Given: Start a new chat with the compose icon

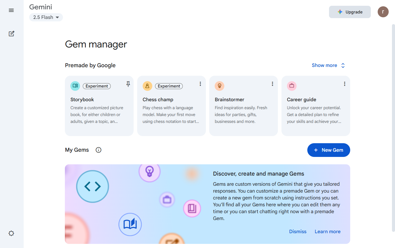Looking at the screenshot, I should [x=11, y=34].
